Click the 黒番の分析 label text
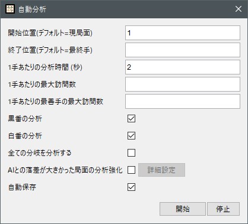Viewport: 248px width, 224px height. [x=25, y=119]
